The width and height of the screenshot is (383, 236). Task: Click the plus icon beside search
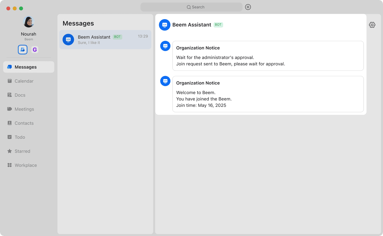click(x=248, y=7)
